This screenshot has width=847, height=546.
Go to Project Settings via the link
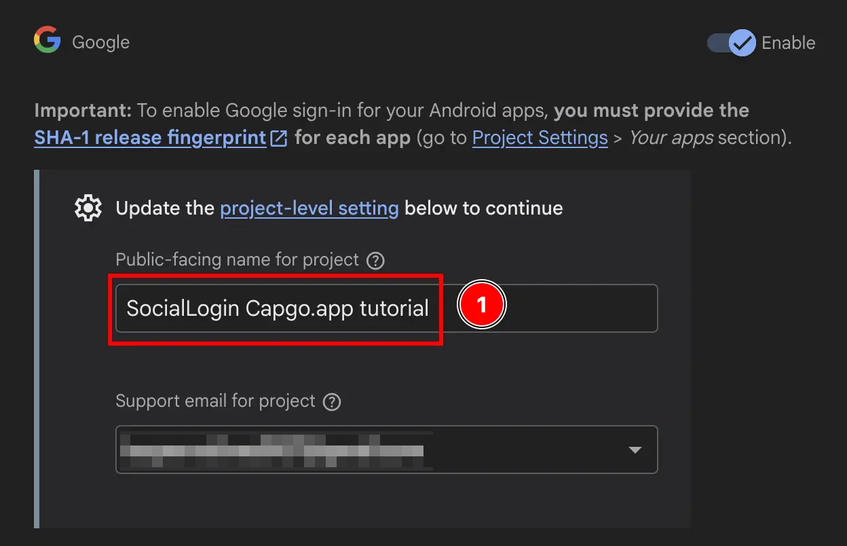click(540, 137)
